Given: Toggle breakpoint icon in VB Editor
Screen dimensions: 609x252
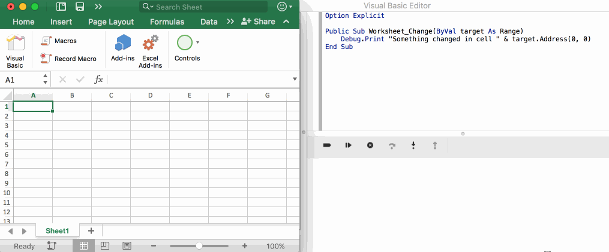Looking at the screenshot, I should [x=327, y=145].
